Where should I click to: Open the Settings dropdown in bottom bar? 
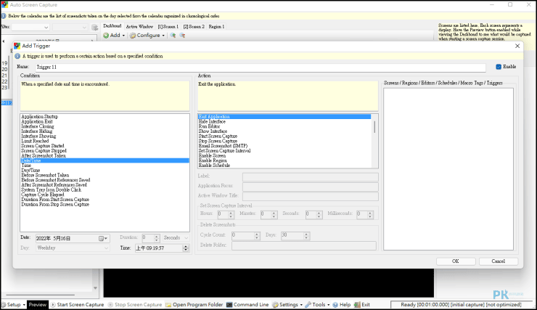pos(287,304)
